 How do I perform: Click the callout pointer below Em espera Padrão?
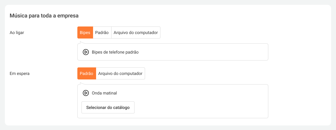coord(81,83)
